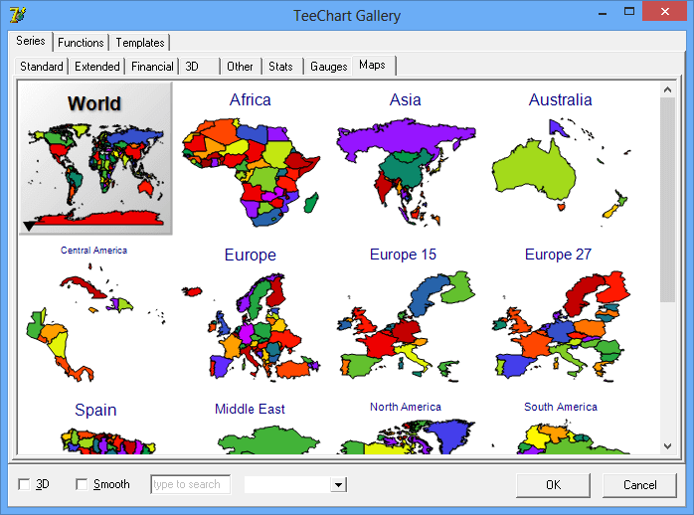This screenshot has height=515, width=694.
Task: Open the Functions tab
Action: 81,43
